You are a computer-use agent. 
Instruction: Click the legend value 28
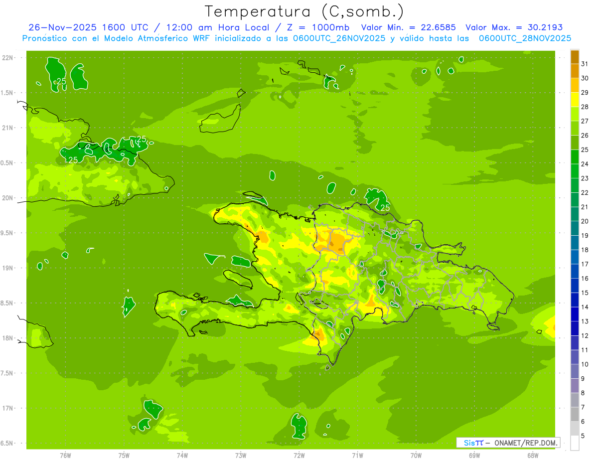pos(585,107)
